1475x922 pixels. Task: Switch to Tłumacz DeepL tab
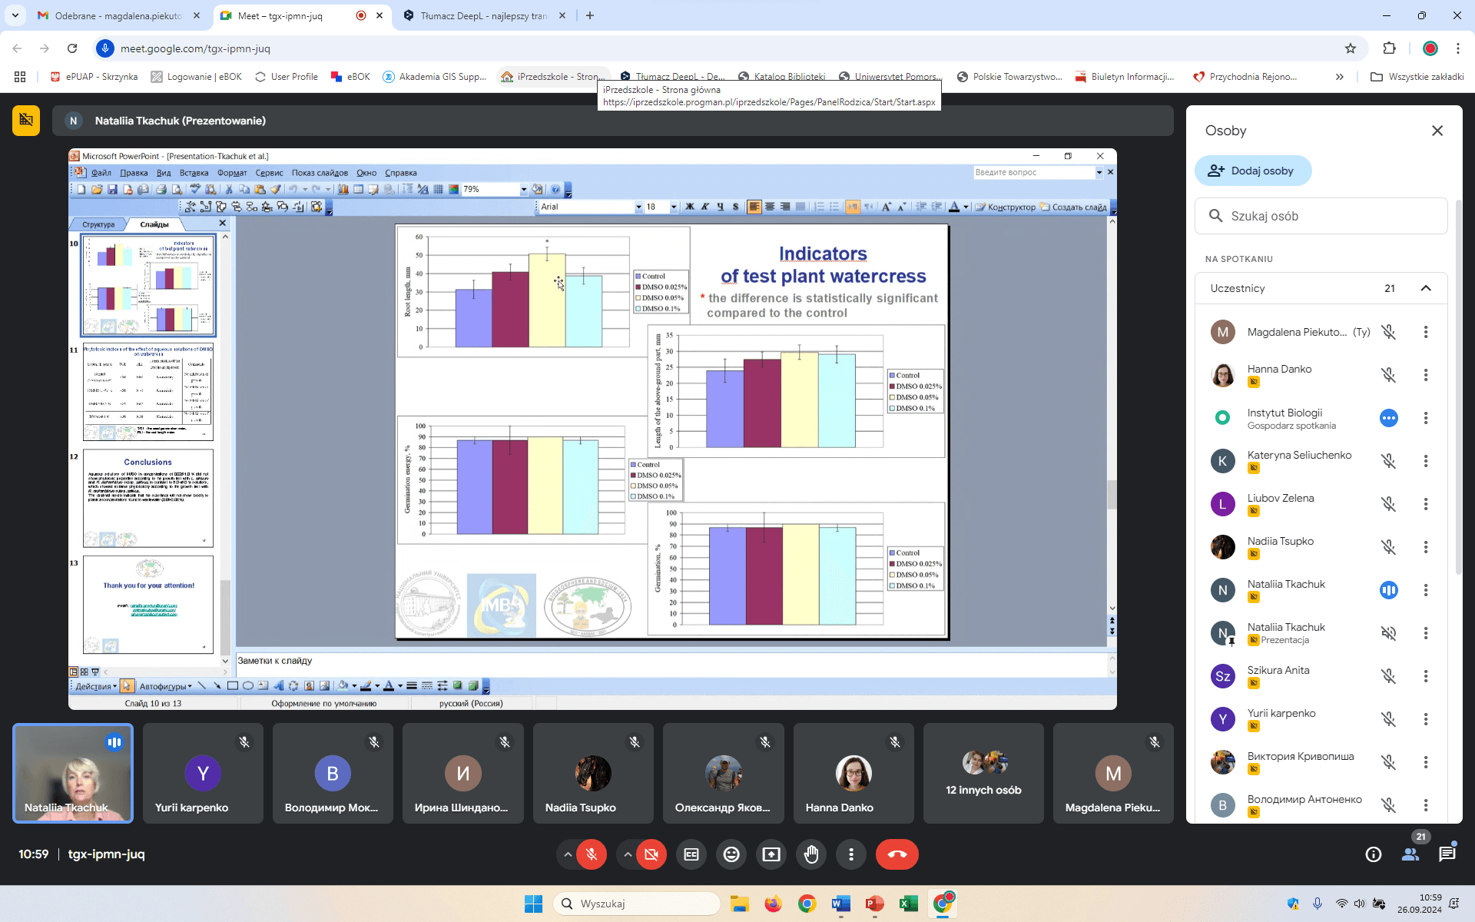click(484, 15)
